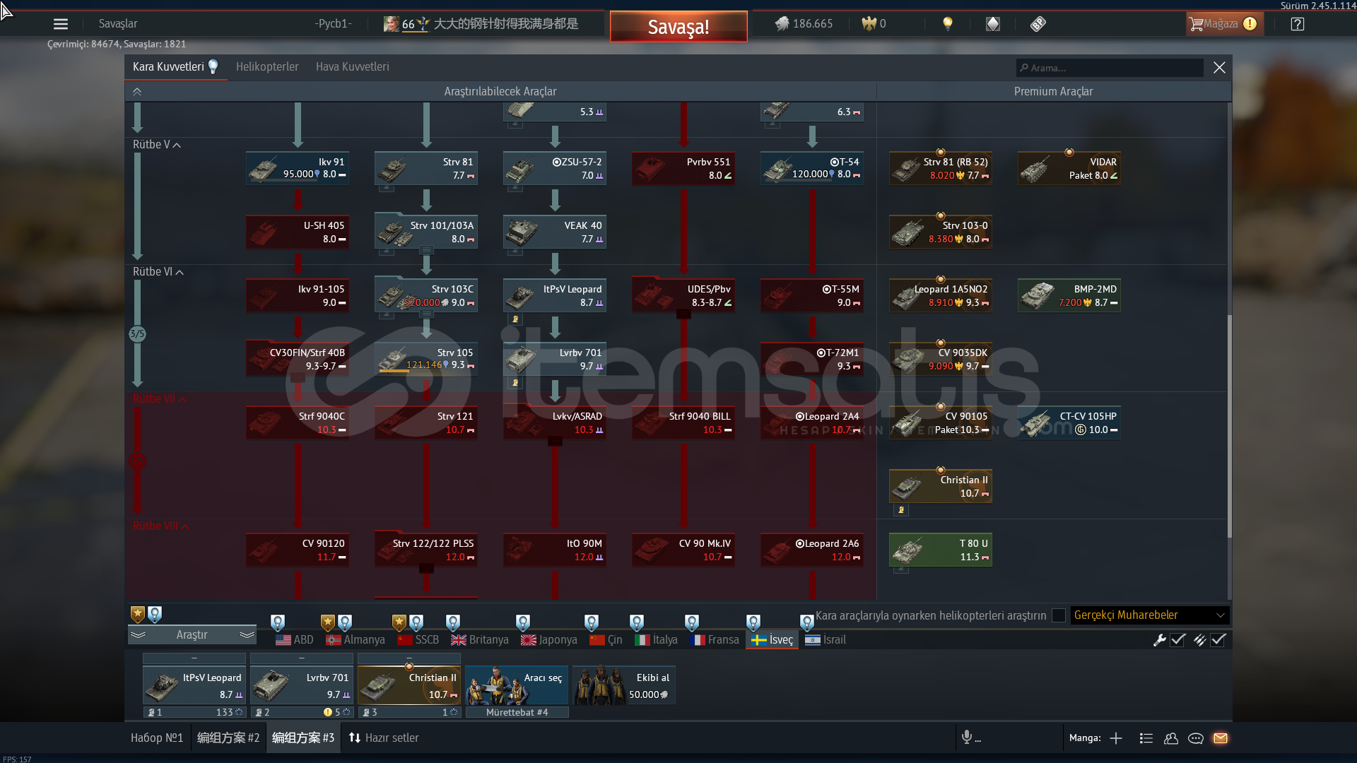Click the Ekibi al crew purchase slot

(624, 685)
